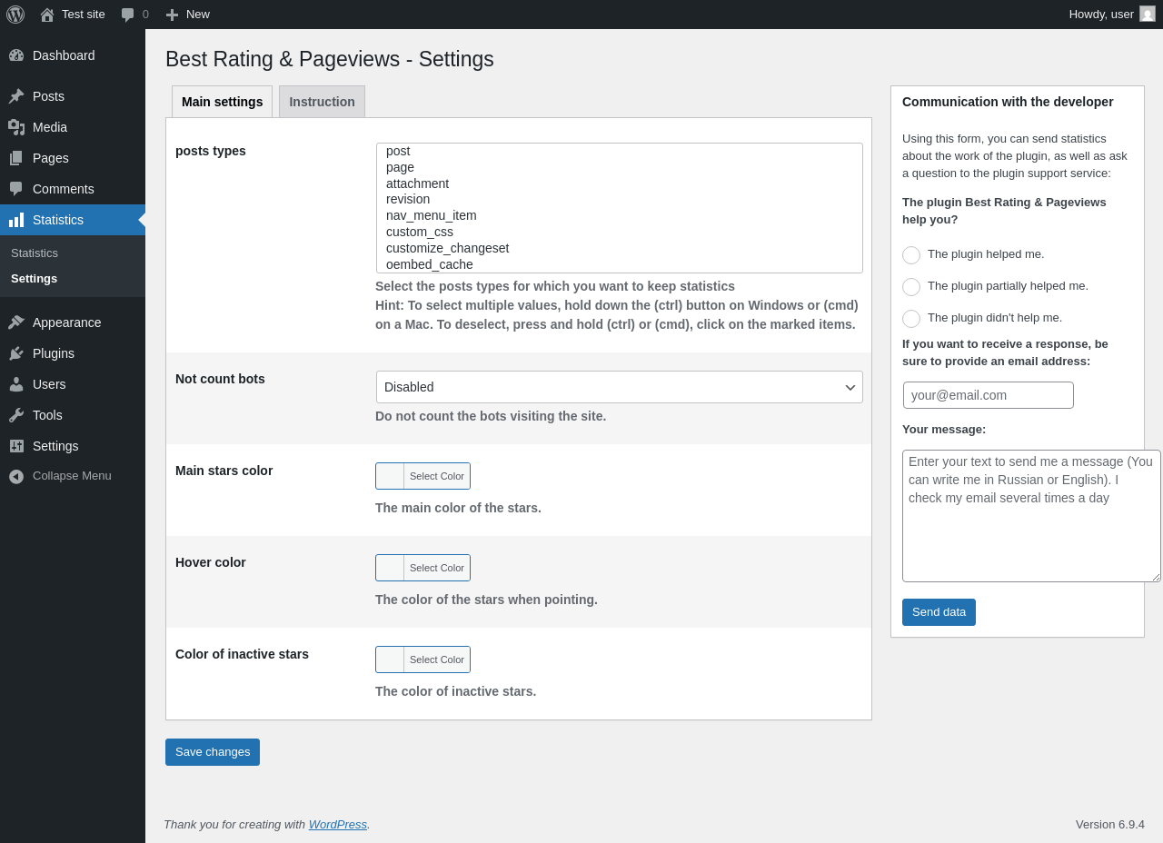Click the Save changes button

213,752
